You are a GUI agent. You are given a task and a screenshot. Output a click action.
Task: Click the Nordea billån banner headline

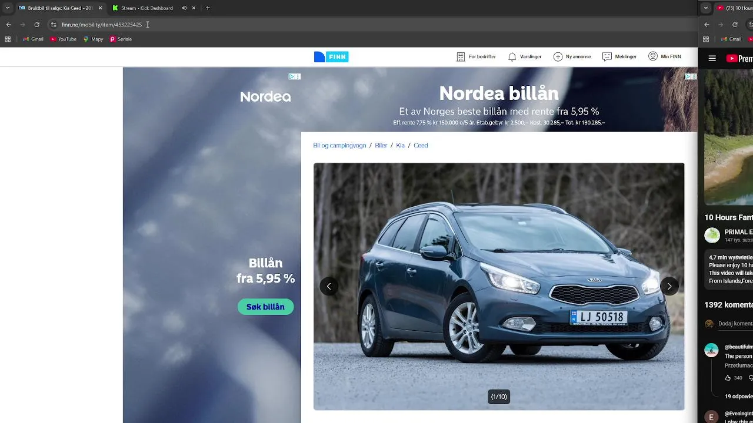click(499, 93)
